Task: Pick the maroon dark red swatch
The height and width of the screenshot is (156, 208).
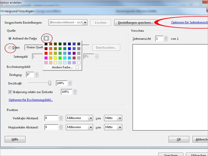Action: point(46,49)
